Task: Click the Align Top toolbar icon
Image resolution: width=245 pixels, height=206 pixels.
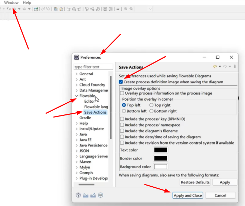Action: point(87,9)
